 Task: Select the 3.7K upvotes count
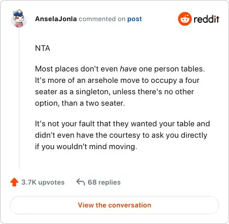43,182
